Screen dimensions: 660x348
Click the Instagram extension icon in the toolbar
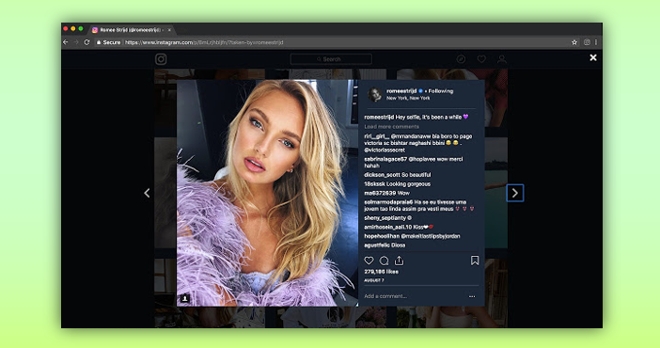tap(587, 42)
